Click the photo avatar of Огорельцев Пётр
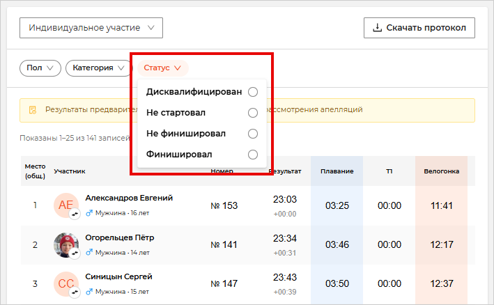The image size is (494, 305). [x=66, y=245]
